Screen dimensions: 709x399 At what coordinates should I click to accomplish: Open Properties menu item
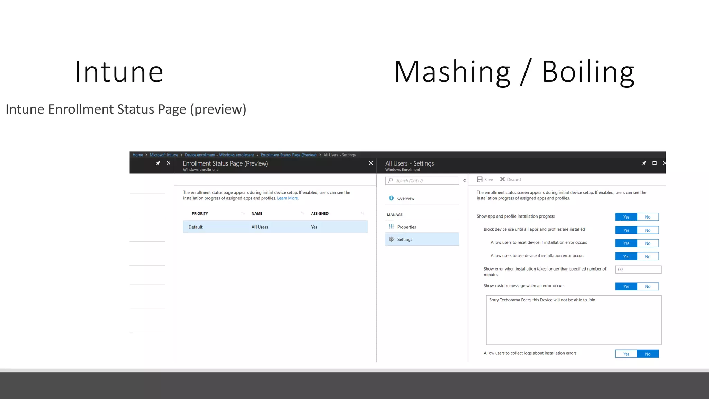422,227
